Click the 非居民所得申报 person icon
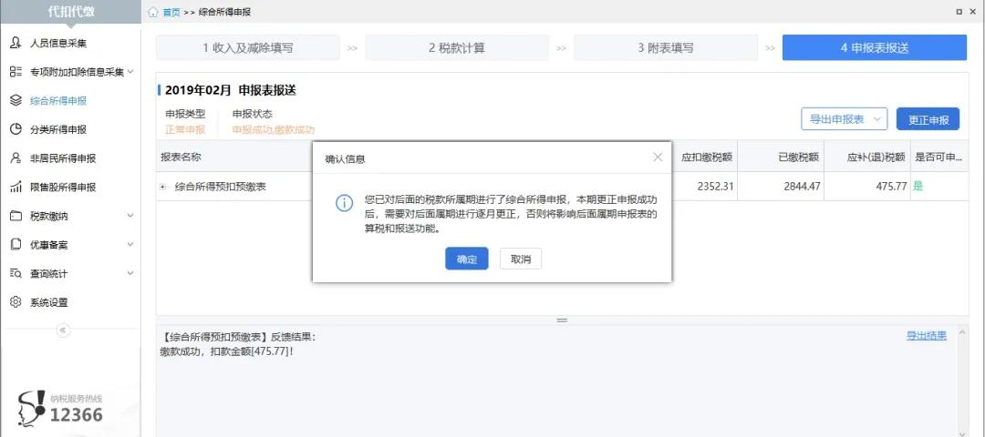This screenshot has height=437, width=985. [x=16, y=158]
